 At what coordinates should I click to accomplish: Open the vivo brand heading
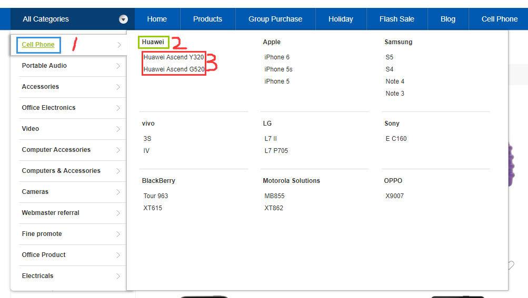[148, 124]
